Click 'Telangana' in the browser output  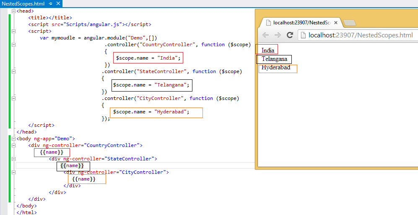coord(274,59)
